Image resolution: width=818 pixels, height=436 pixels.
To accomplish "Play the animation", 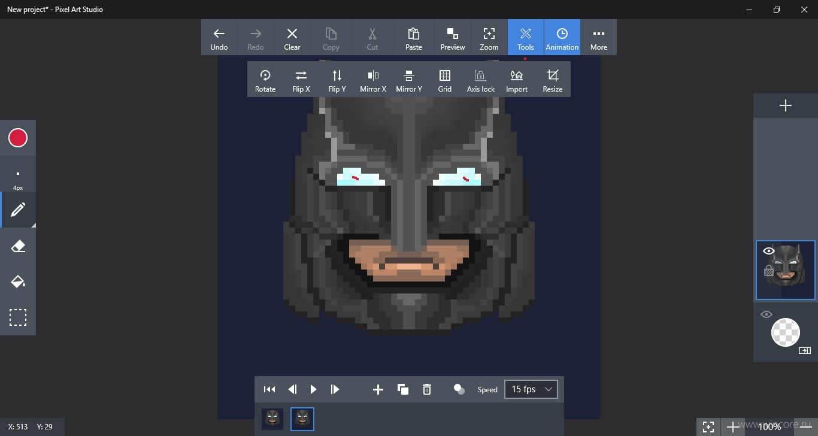I will coord(313,389).
